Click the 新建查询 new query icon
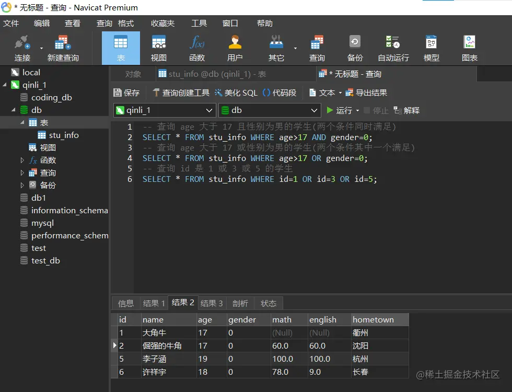 (63, 48)
